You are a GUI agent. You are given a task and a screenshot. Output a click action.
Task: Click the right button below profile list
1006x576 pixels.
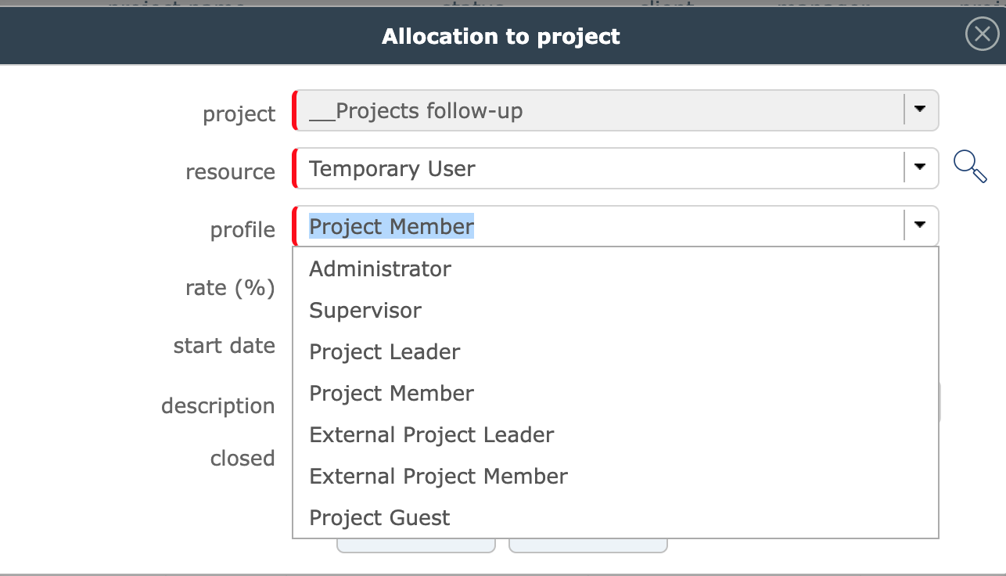pyautogui.click(x=587, y=545)
